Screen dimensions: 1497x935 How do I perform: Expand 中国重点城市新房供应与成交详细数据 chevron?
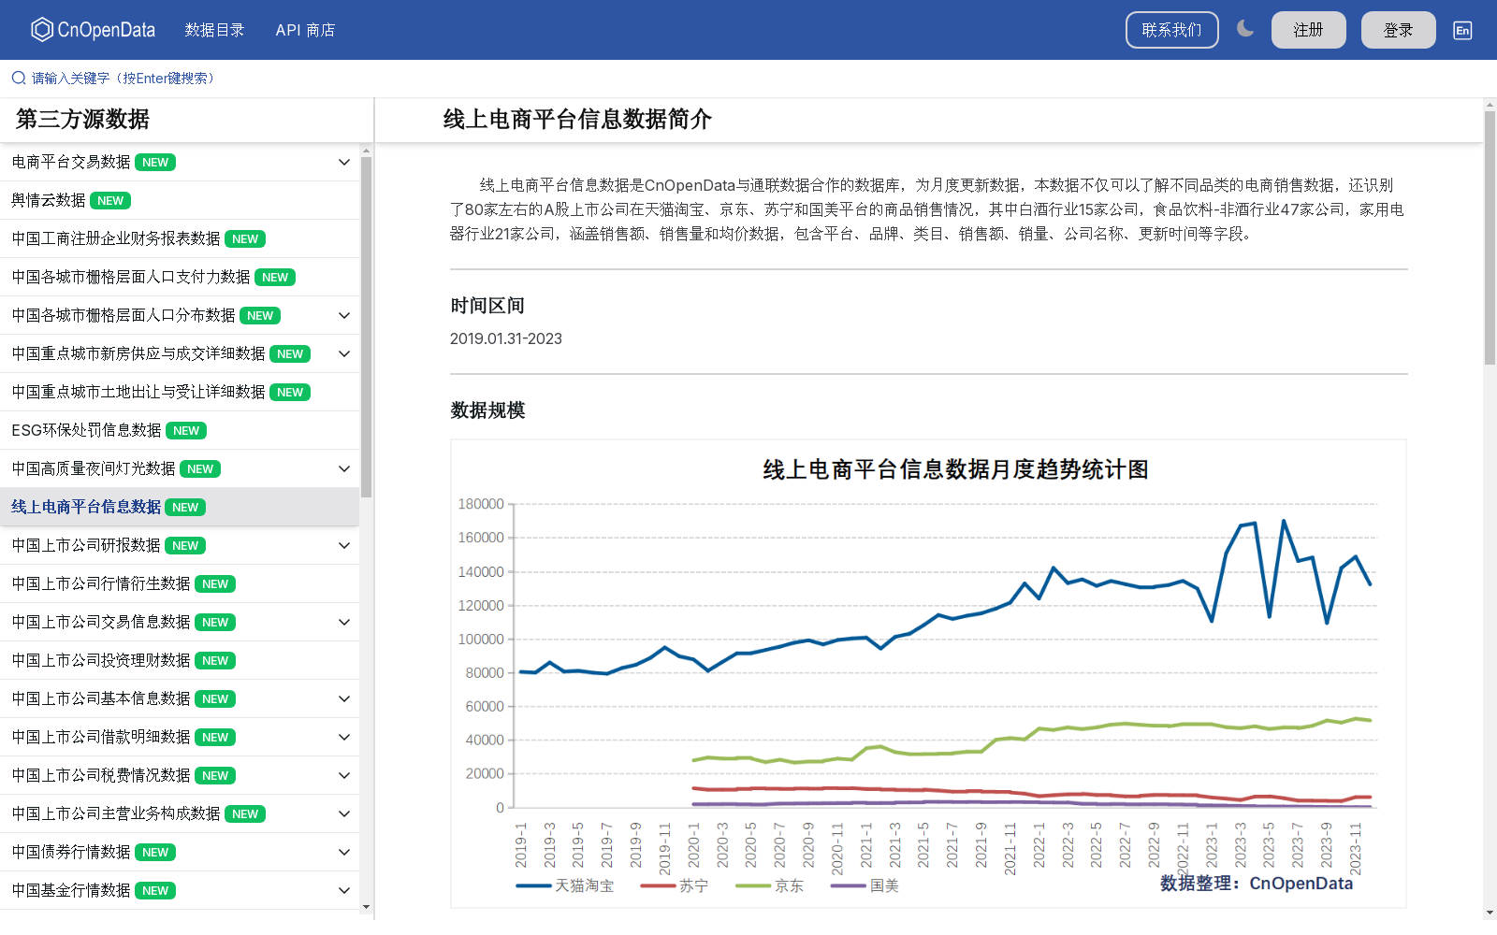(x=344, y=353)
